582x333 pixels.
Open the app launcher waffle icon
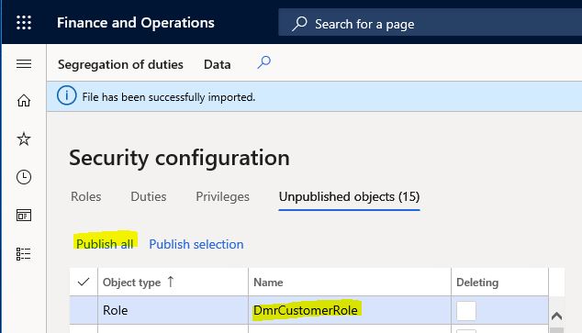click(x=24, y=23)
